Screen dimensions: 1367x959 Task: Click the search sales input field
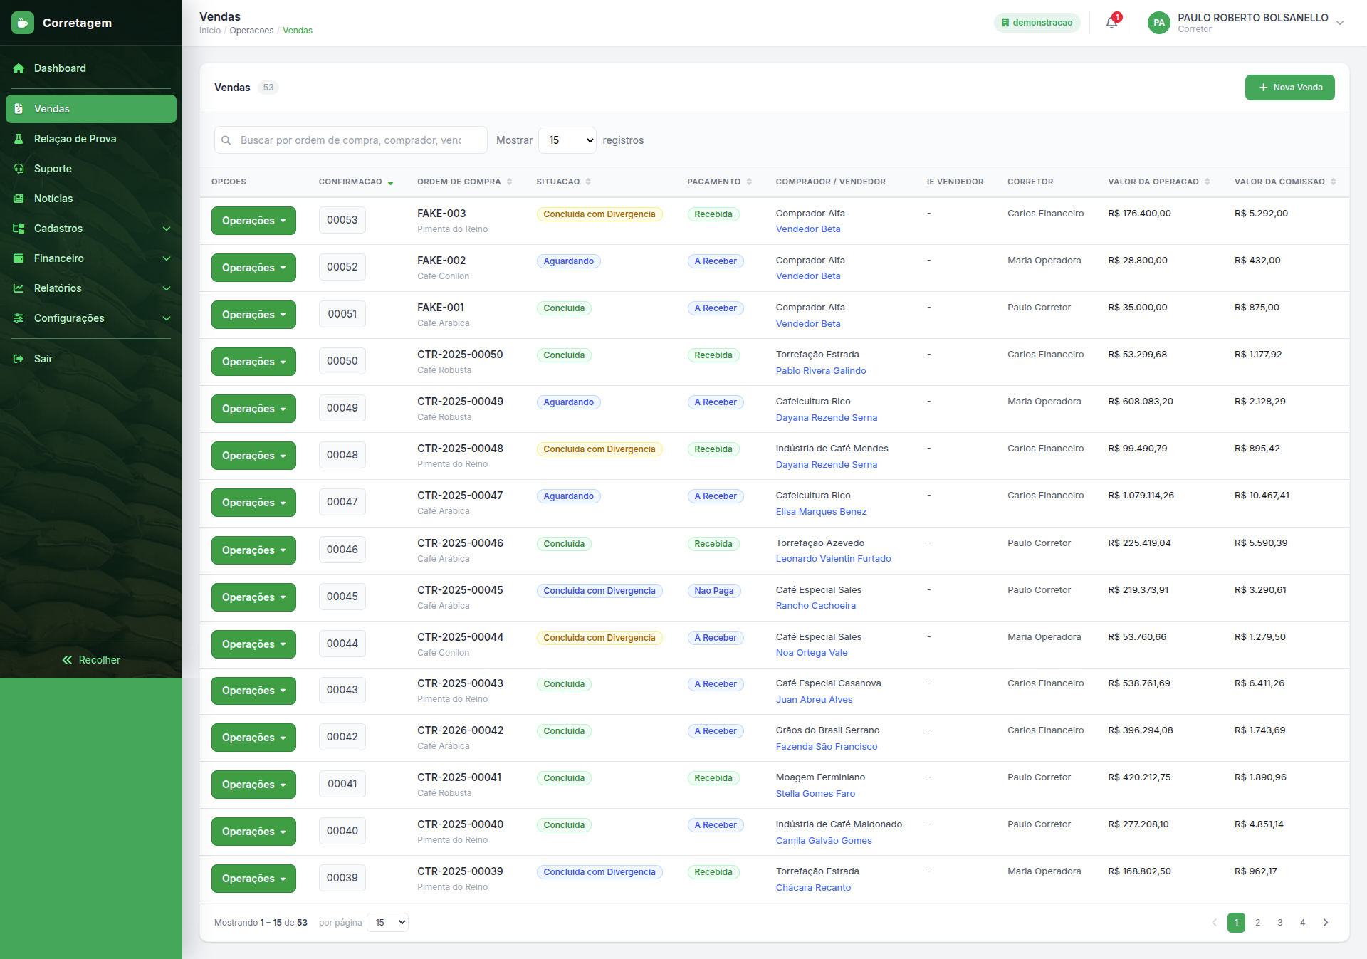point(351,140)
